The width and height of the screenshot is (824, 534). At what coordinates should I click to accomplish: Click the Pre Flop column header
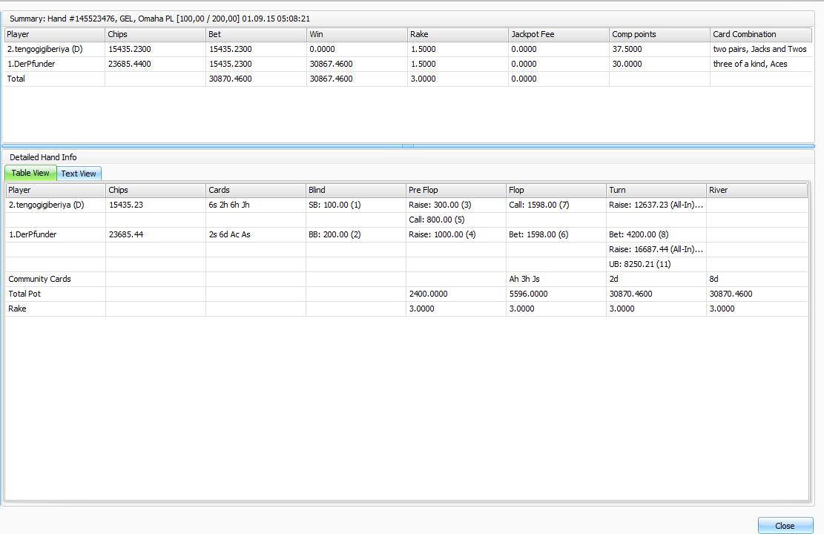456,191
